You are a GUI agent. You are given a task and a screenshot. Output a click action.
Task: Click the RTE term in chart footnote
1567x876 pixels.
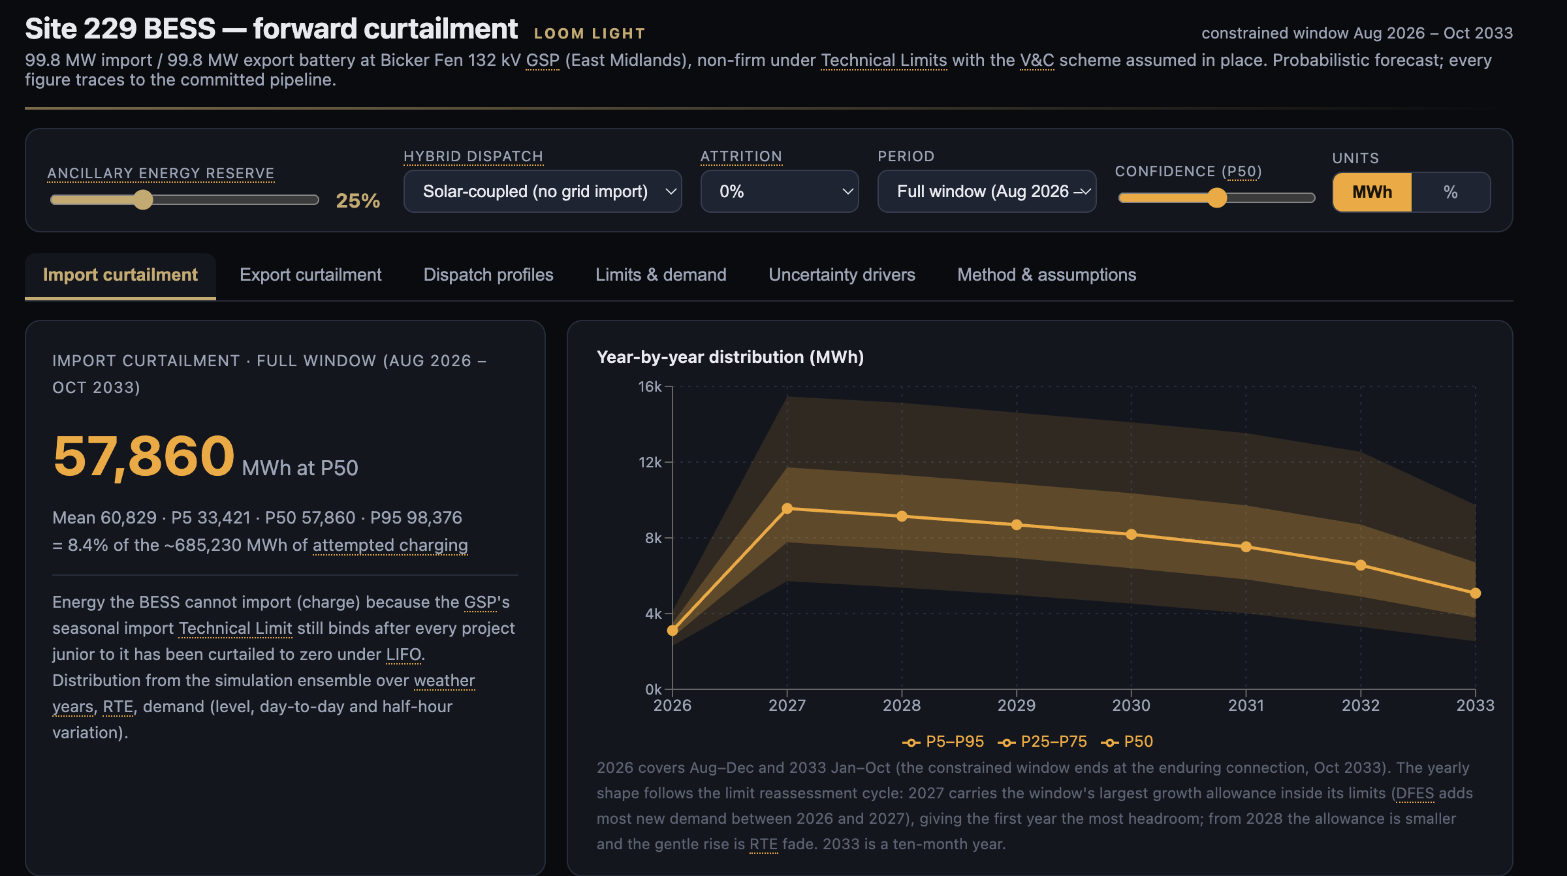coord(763,844)
